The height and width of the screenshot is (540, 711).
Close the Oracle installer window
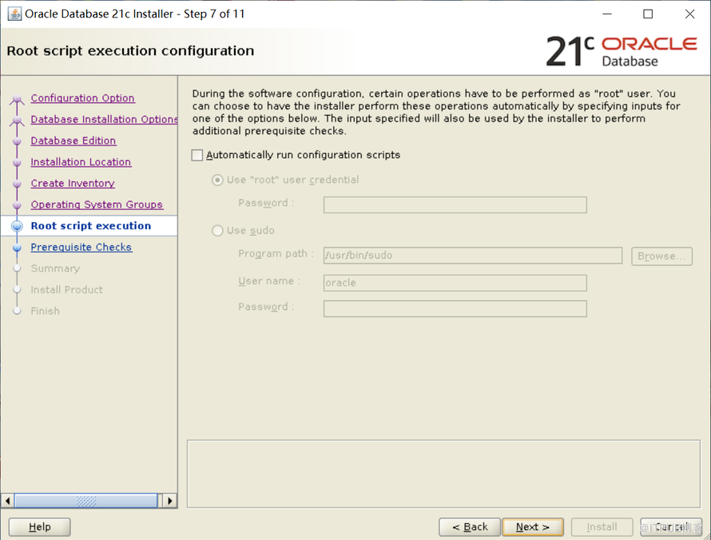pos(689,14)
